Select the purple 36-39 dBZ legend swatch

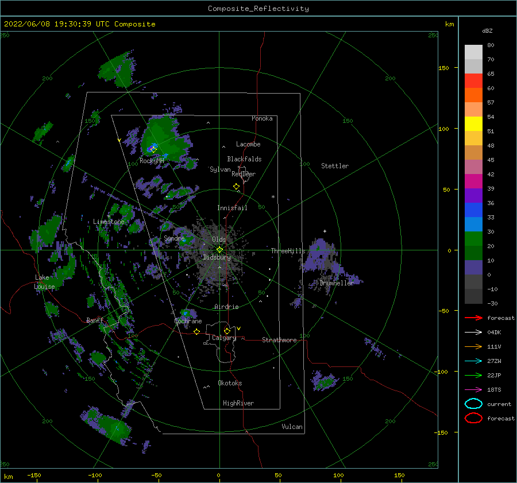pyautogui.click(x=473, y=196)
